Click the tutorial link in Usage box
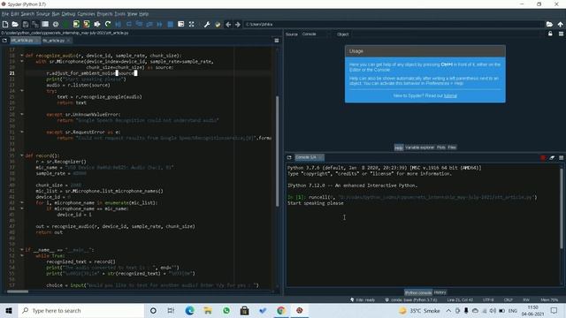This screenshot has width=566, height=318. click(450, 96)
